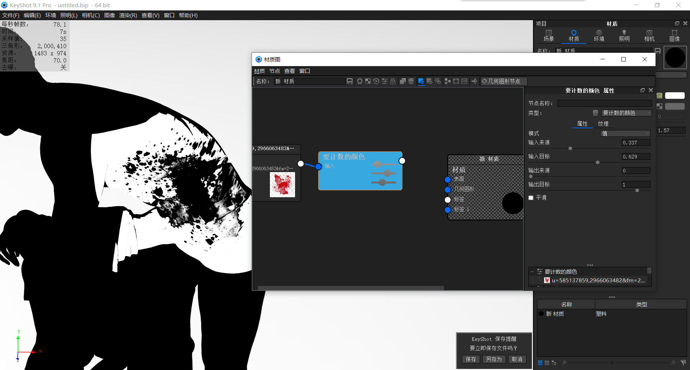Open the 渲染 render menu
This screenshot has width=690, height=370.
pyautogui.click(x=128, y=15)
